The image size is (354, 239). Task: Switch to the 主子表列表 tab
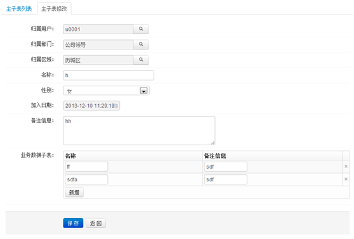[19, 9]
